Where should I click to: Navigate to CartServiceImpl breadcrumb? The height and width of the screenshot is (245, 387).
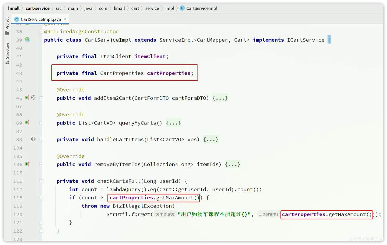tap(202, 8)
